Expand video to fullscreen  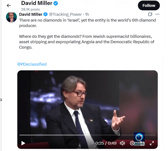click(152, 143)
